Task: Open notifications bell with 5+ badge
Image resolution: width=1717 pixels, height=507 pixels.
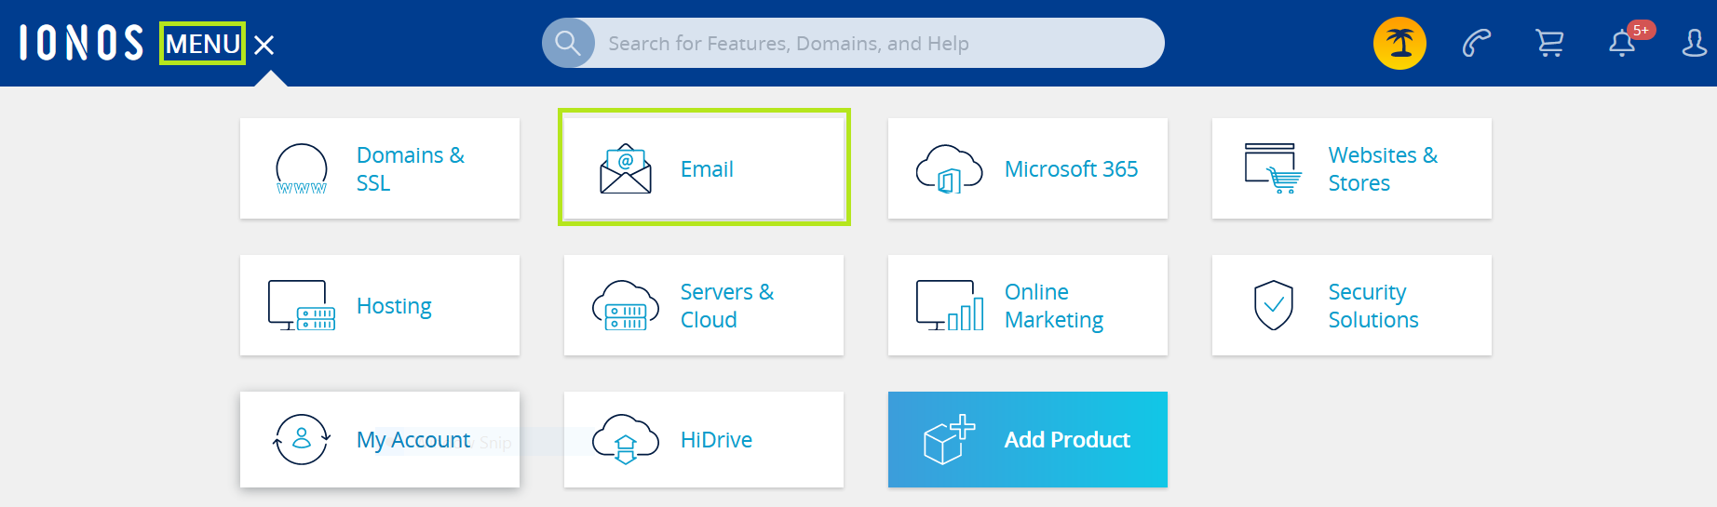Action: pyautogui.click(x=1622, y=43)
